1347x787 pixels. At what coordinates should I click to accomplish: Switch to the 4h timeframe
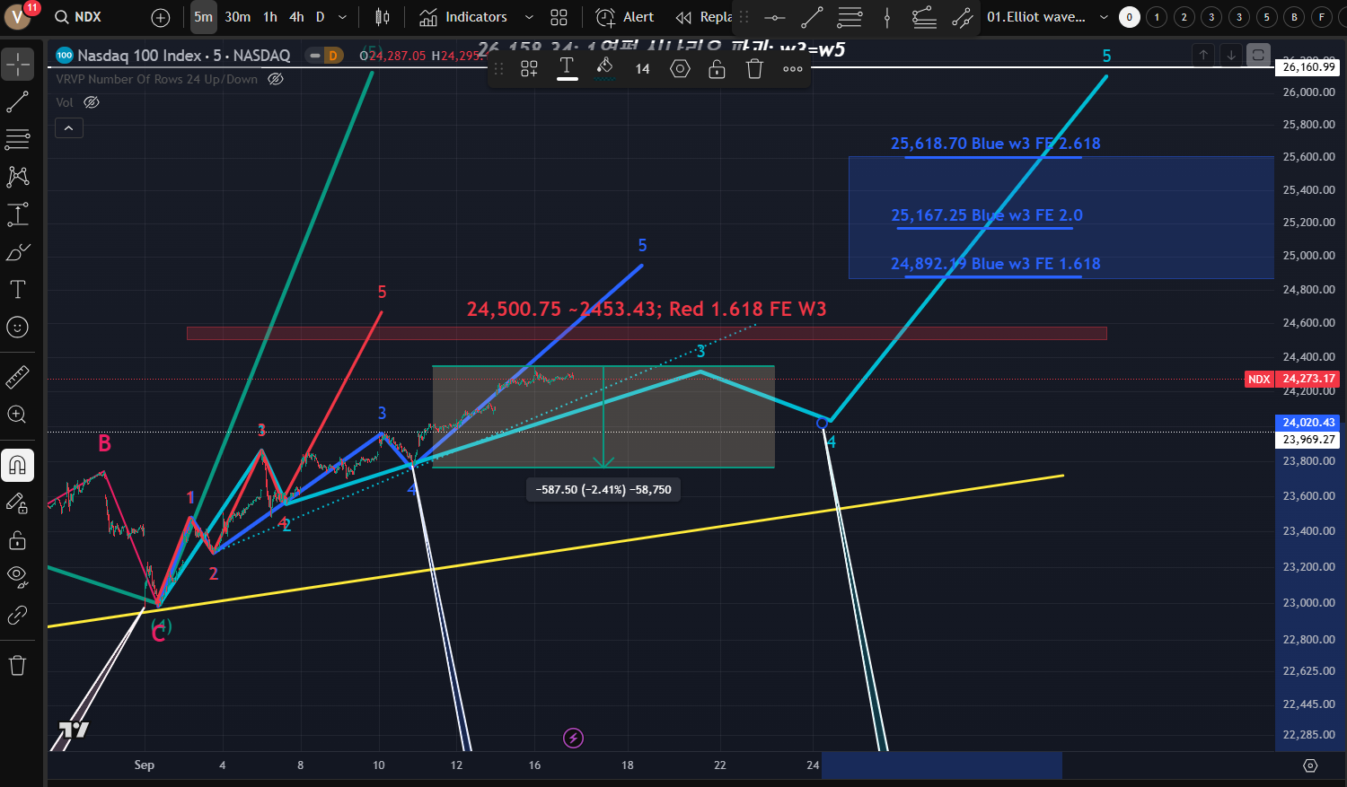click(x=296, y=17)
